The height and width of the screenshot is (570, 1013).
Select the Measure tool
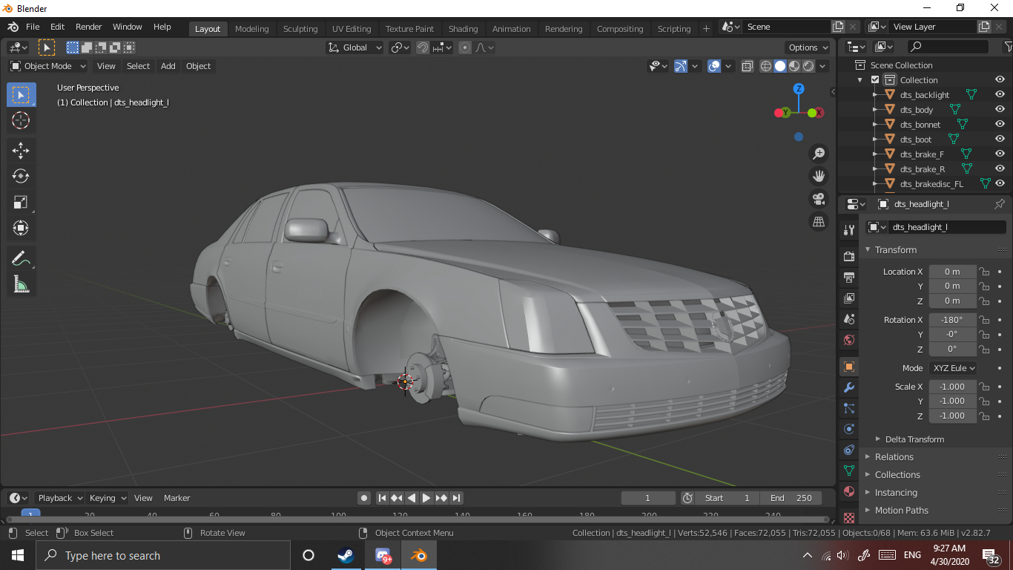pos(21,284)
